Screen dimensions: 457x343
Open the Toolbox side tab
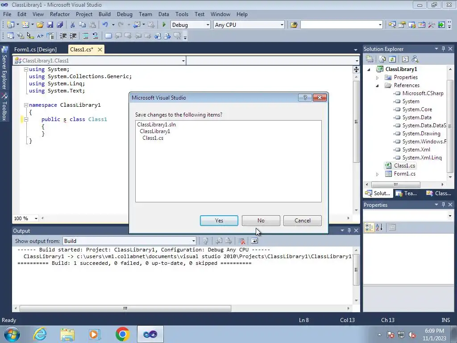click(4, 107)
